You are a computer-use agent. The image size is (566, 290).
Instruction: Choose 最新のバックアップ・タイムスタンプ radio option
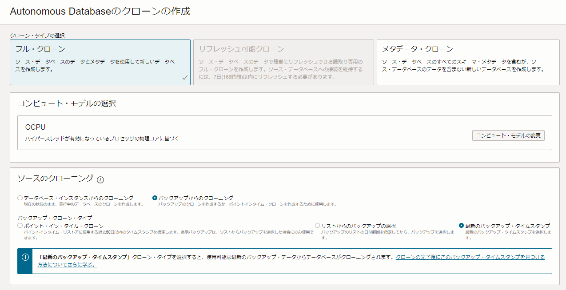click(461, 226)
